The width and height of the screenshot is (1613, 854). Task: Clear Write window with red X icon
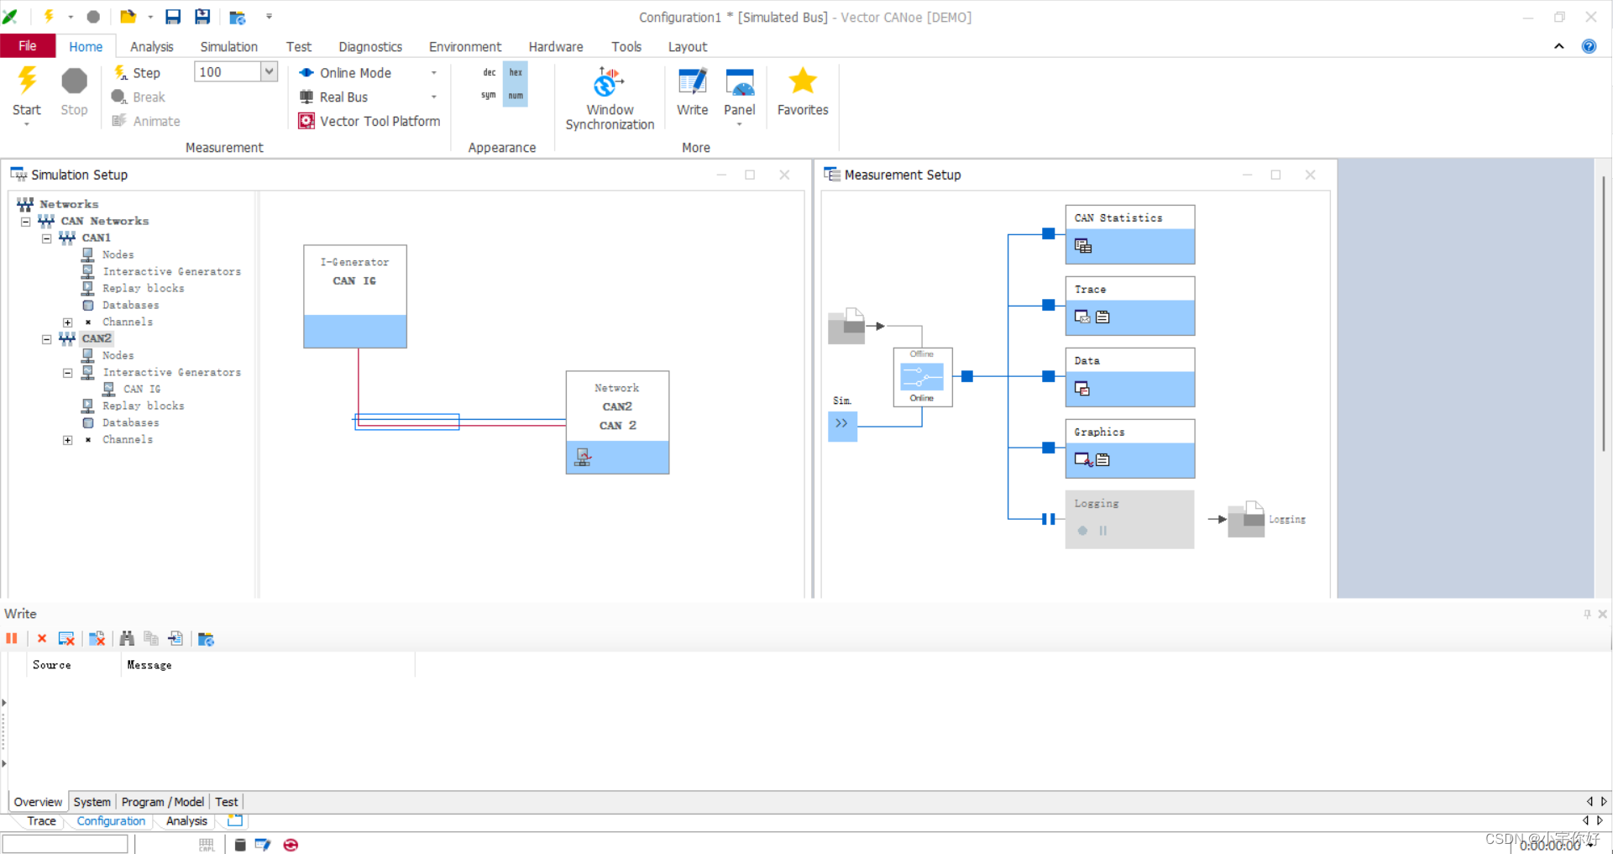click(x=42, y=639)
